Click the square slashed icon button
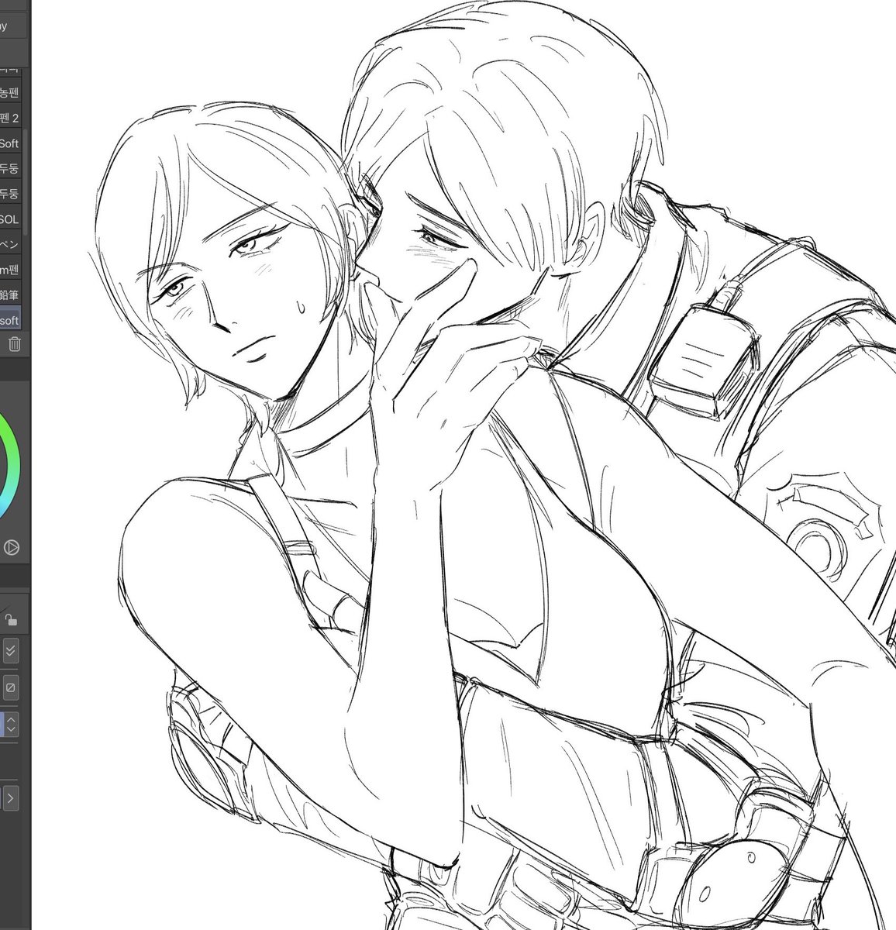896x930 pixels. click(x=11, y=687)
